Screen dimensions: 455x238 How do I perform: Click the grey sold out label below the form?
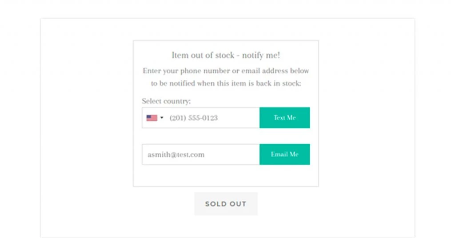226,204
